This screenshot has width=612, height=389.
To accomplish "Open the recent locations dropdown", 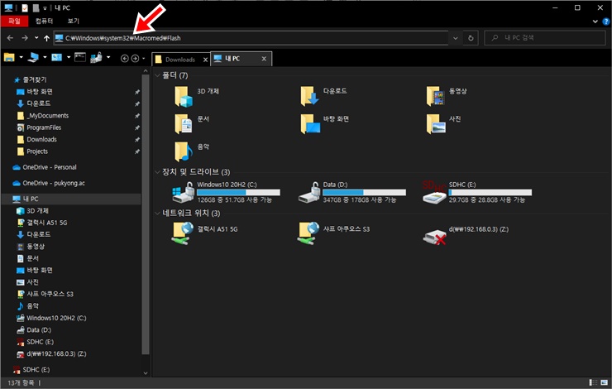I will pos(36,38).
